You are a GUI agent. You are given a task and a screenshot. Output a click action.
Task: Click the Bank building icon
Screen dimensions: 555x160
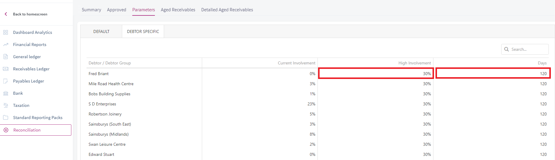6,93
